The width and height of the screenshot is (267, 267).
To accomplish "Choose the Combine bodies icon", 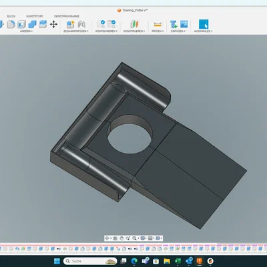I will [32, 24].
